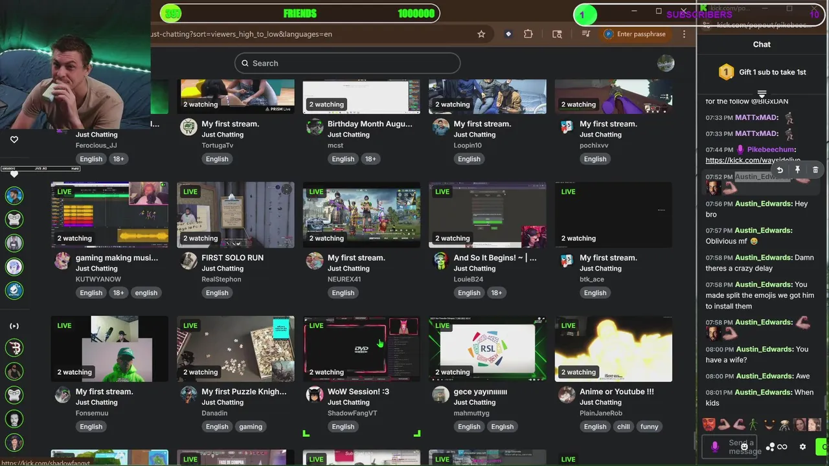Click 18+ tag under KUTWYANOW
The height and width of the screenshot is (466, 829).
119,293
